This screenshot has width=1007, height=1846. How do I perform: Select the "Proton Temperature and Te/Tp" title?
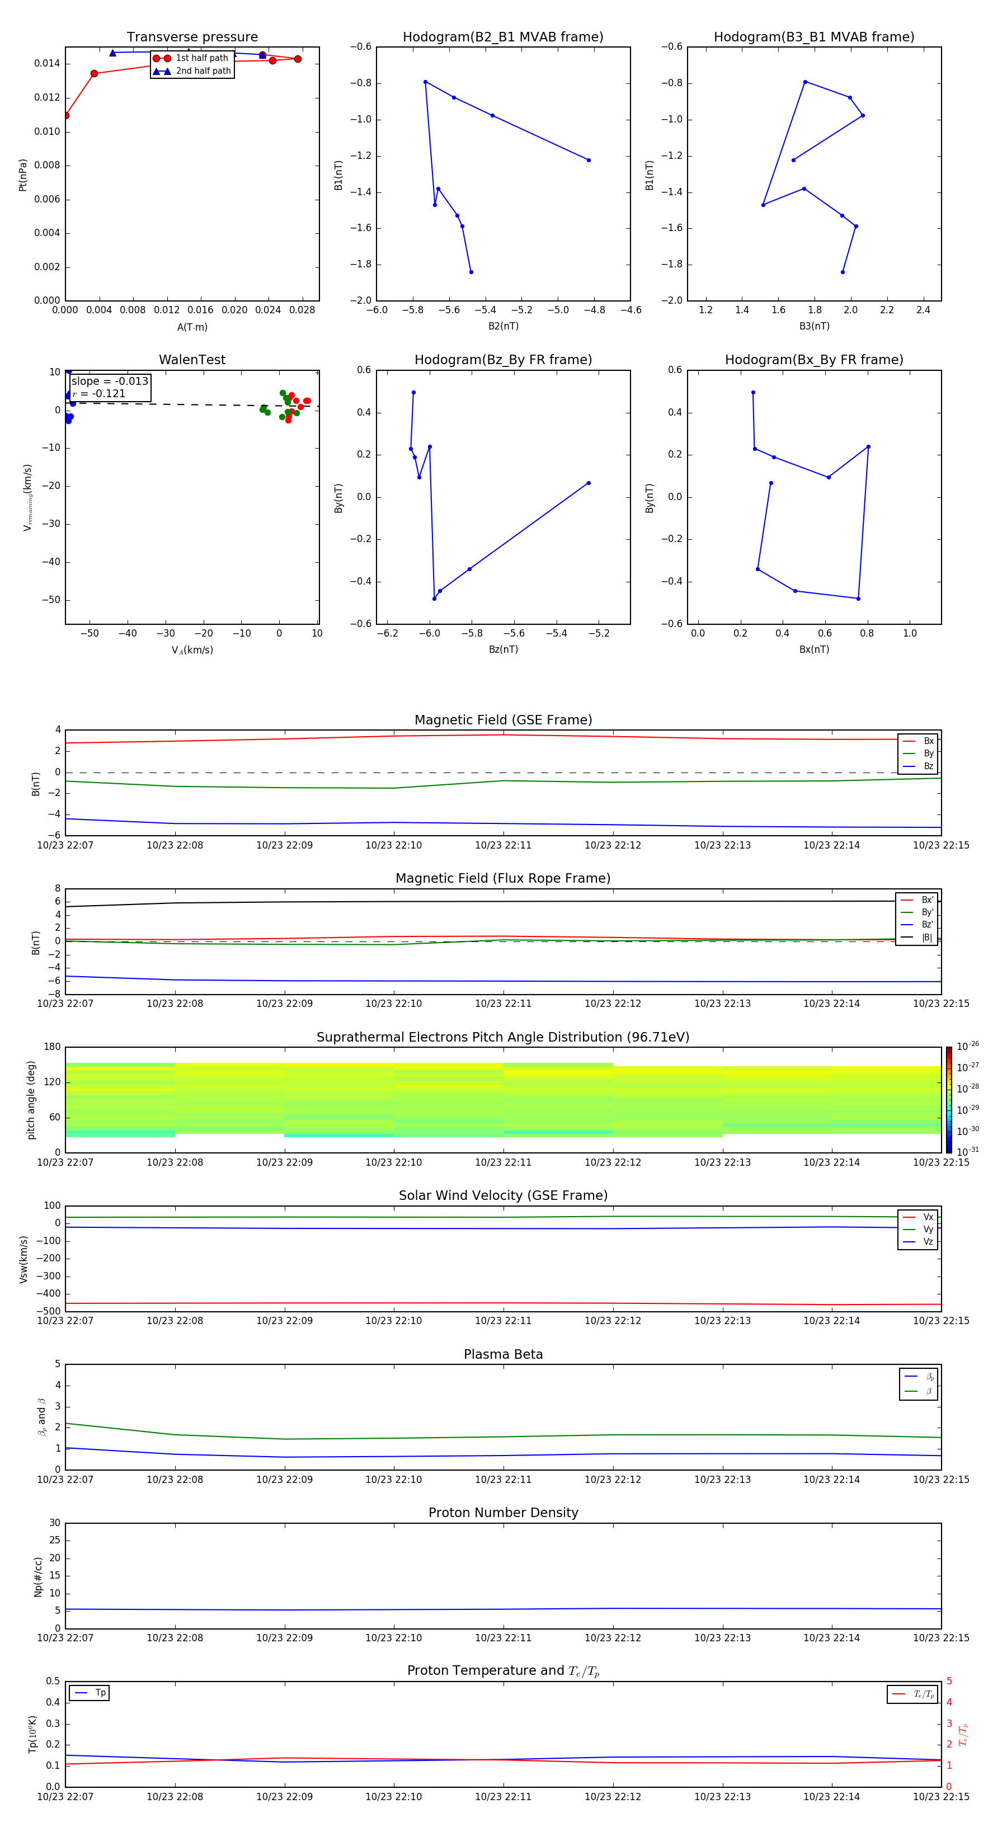503,1671
